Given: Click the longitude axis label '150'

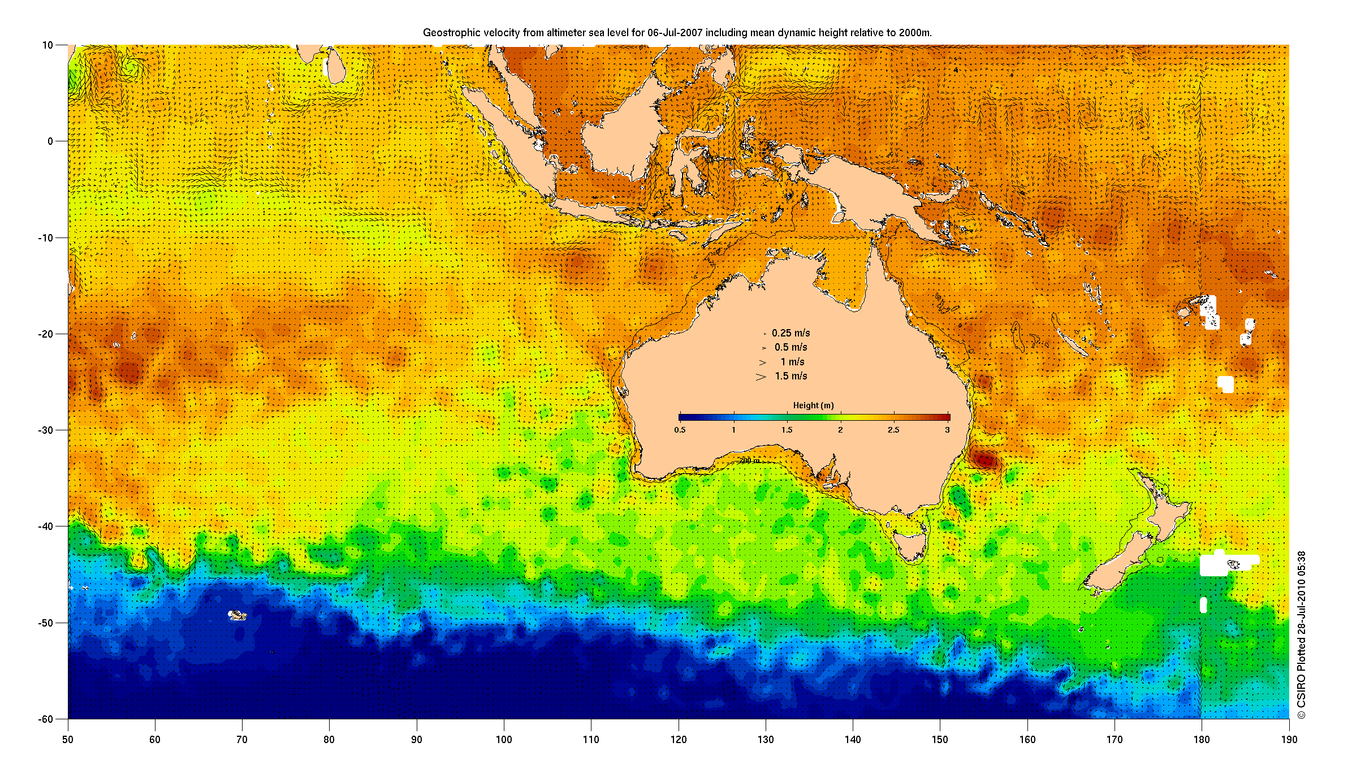Looking at the screenshot, I should point(940,739).
